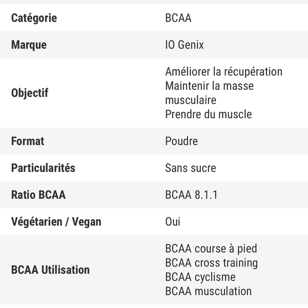Click the Catégorie row label
The height and width of the screenshot is (308, 308).
point(34,18)
